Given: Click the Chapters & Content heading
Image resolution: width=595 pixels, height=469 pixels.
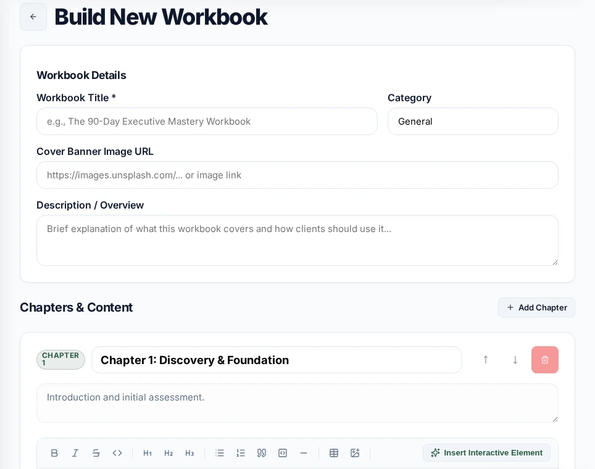Looking at the screenshot, I should (x=77, y=307).
